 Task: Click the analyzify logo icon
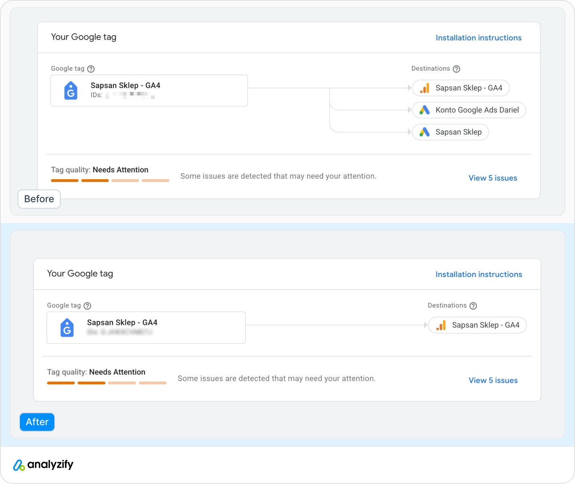tap(19, 465)
